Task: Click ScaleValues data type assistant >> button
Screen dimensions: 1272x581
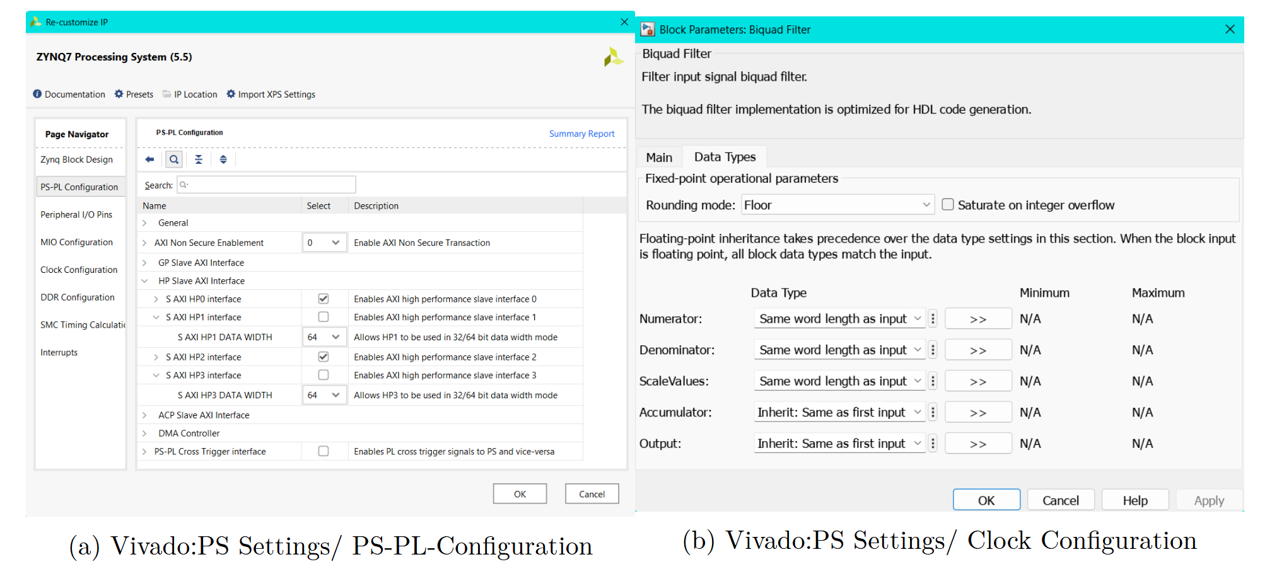Action: click(978, 381)
